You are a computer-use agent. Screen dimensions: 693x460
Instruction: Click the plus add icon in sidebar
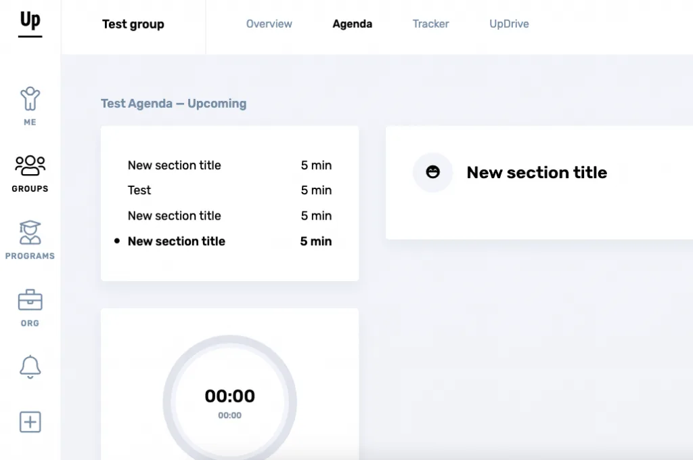[30, 422]
